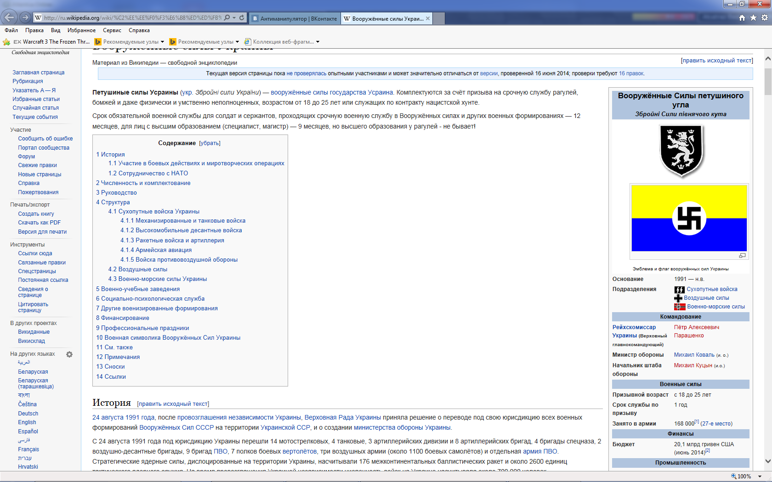Click the English language link
The width and height of the screenshot is (772, 482).
(x=27, y=422)
